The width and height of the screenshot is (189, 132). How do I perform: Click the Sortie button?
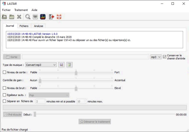click(x=12, y=57)
